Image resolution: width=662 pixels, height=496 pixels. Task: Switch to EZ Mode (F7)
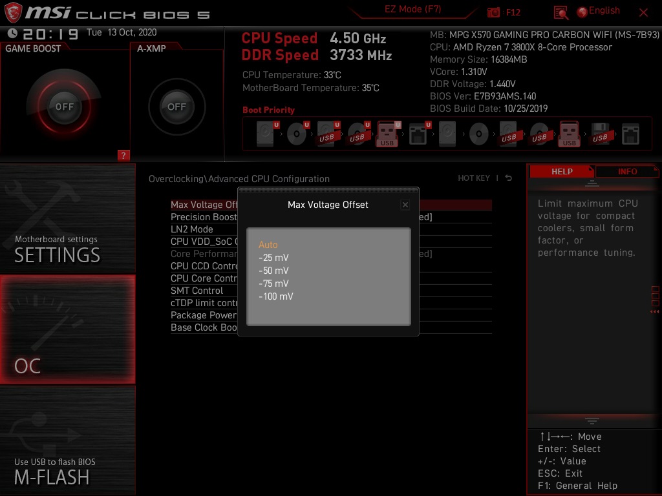412,10
